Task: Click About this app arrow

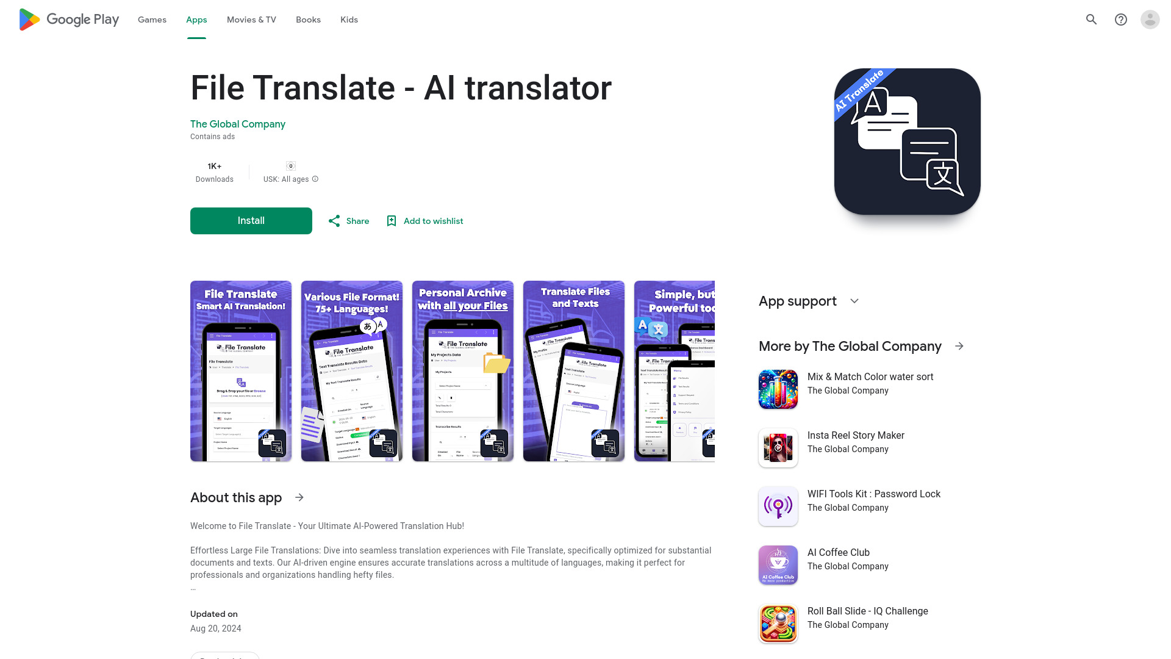Action: [299, 497]
